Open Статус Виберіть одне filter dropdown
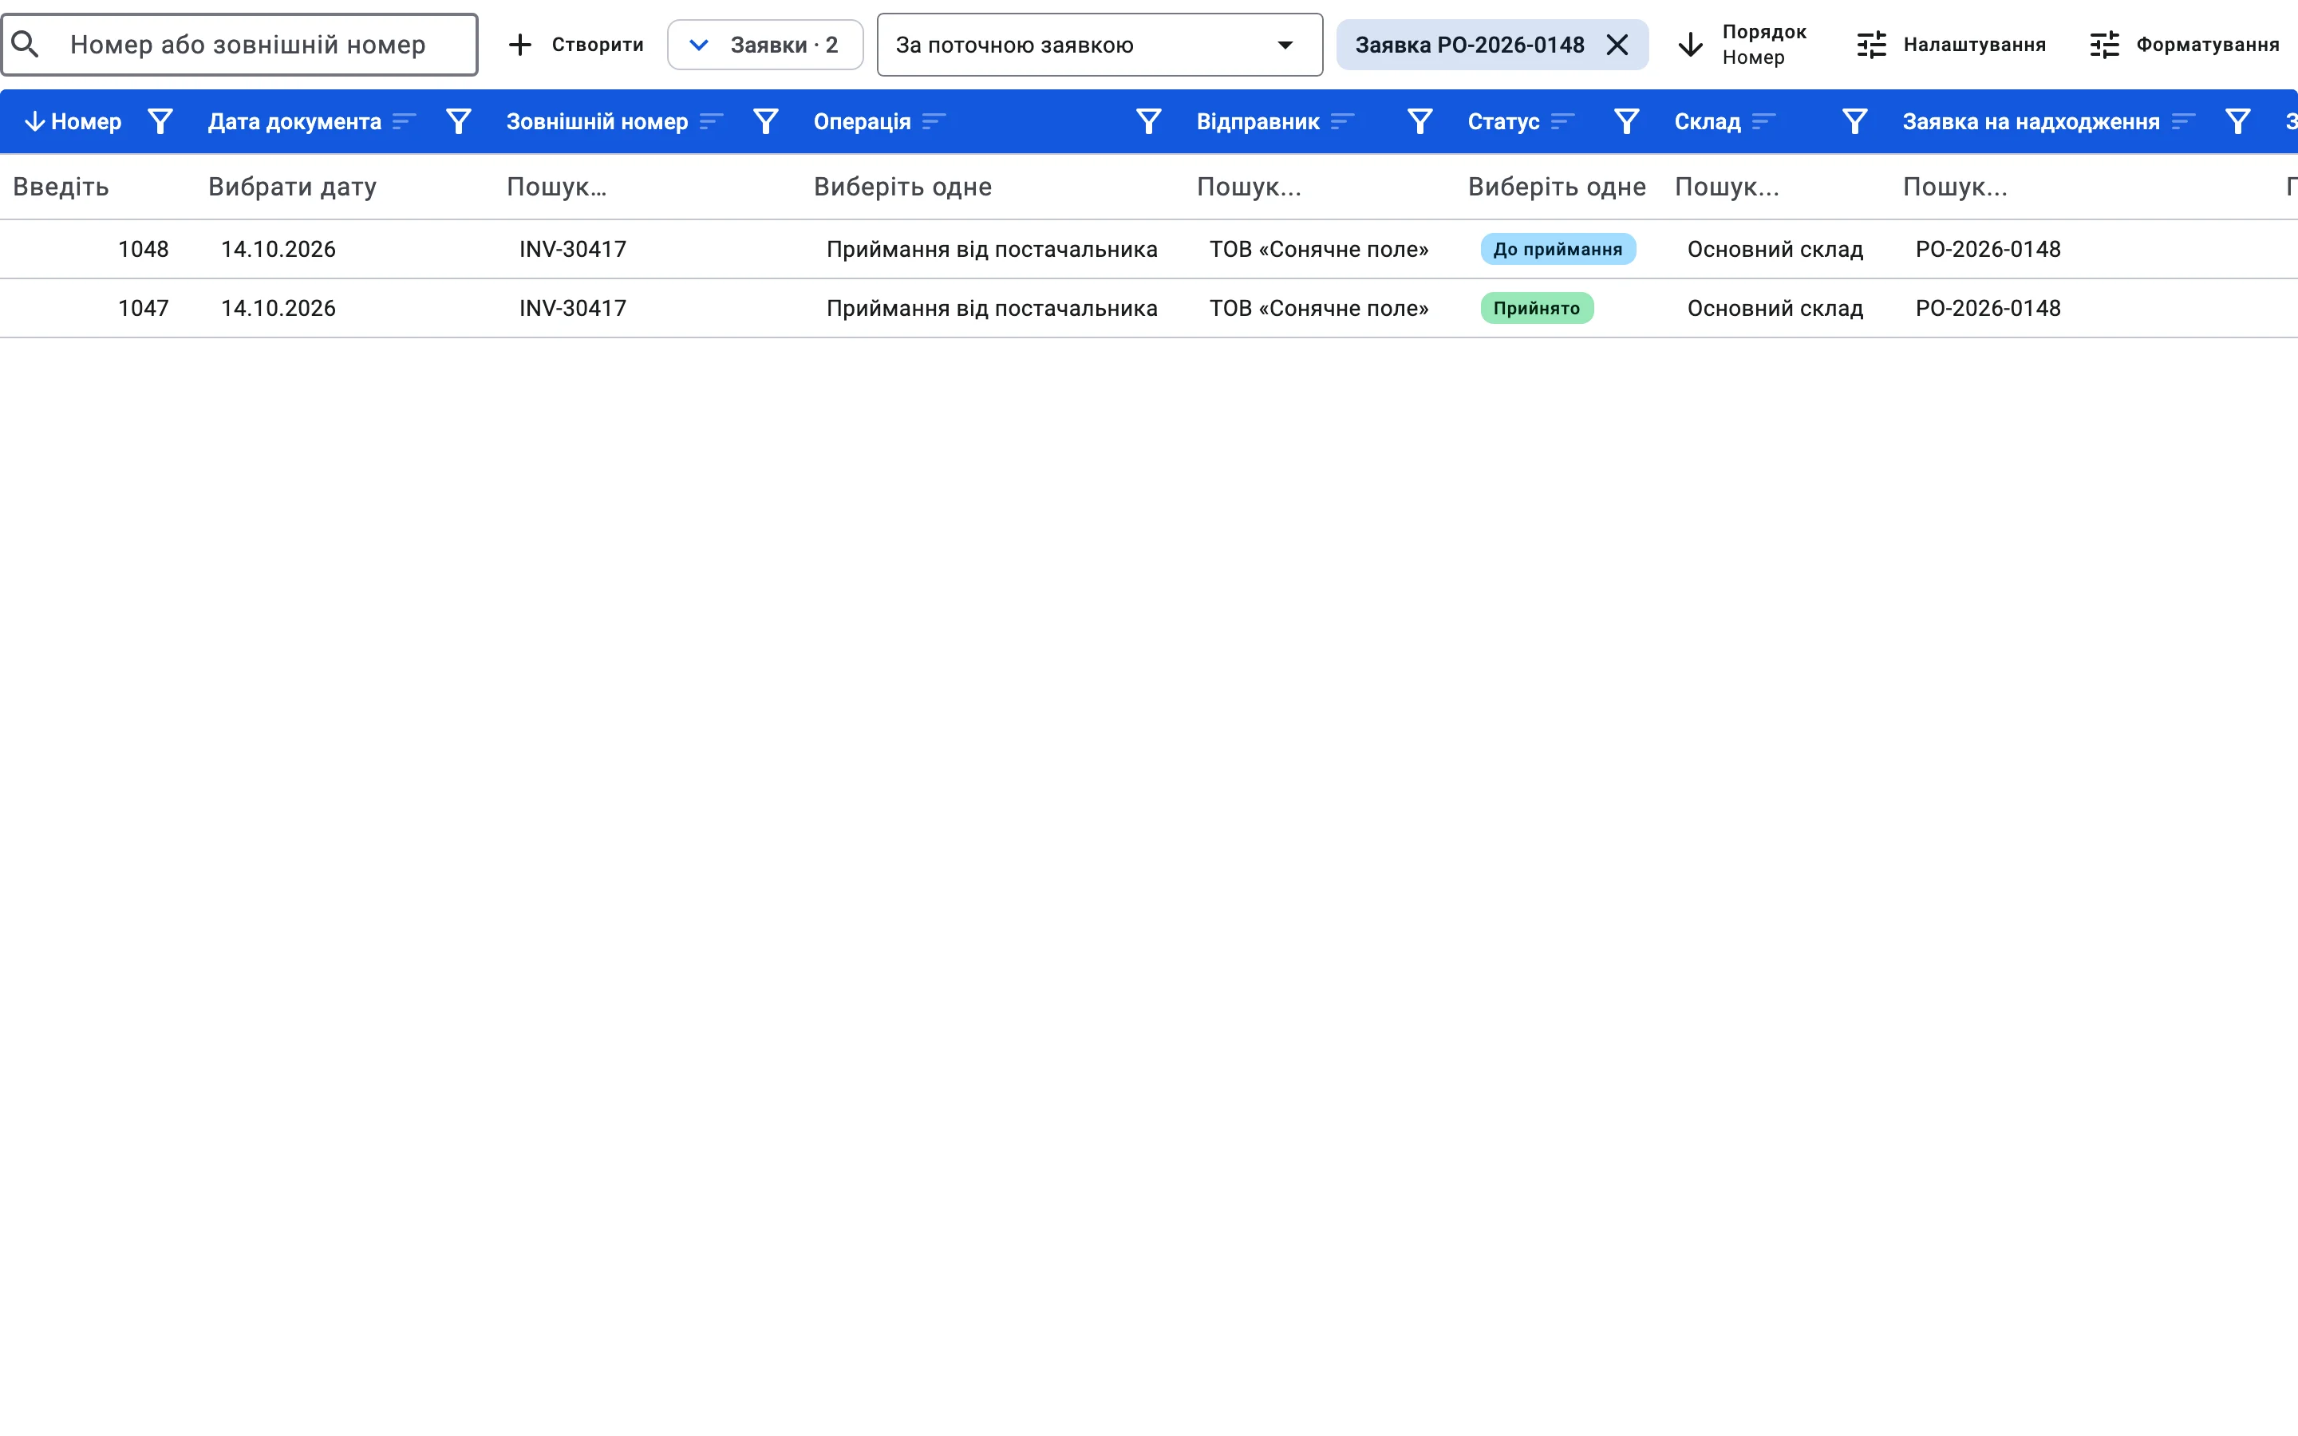2298x1436 pixels. point(1558,186)
